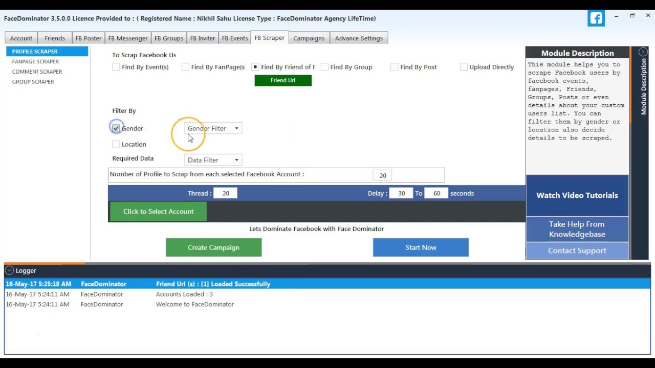655x368 pixels.
Task: Open Watch Video Tutorials
Action: (x=577, y=196)
